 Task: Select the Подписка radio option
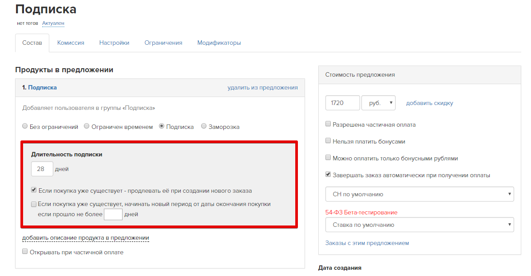coord(162,126)
